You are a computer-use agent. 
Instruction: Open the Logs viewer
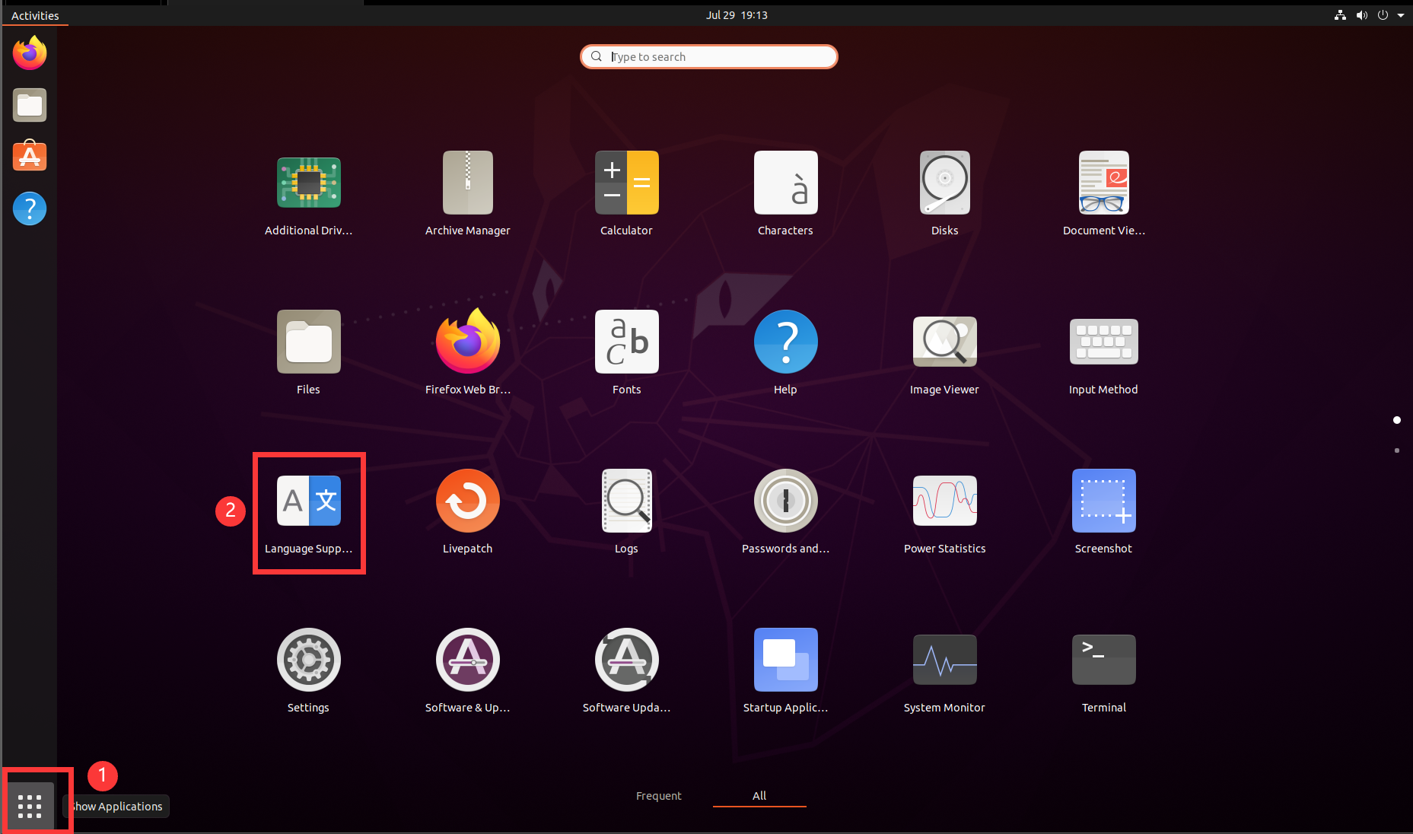point(626,511)
